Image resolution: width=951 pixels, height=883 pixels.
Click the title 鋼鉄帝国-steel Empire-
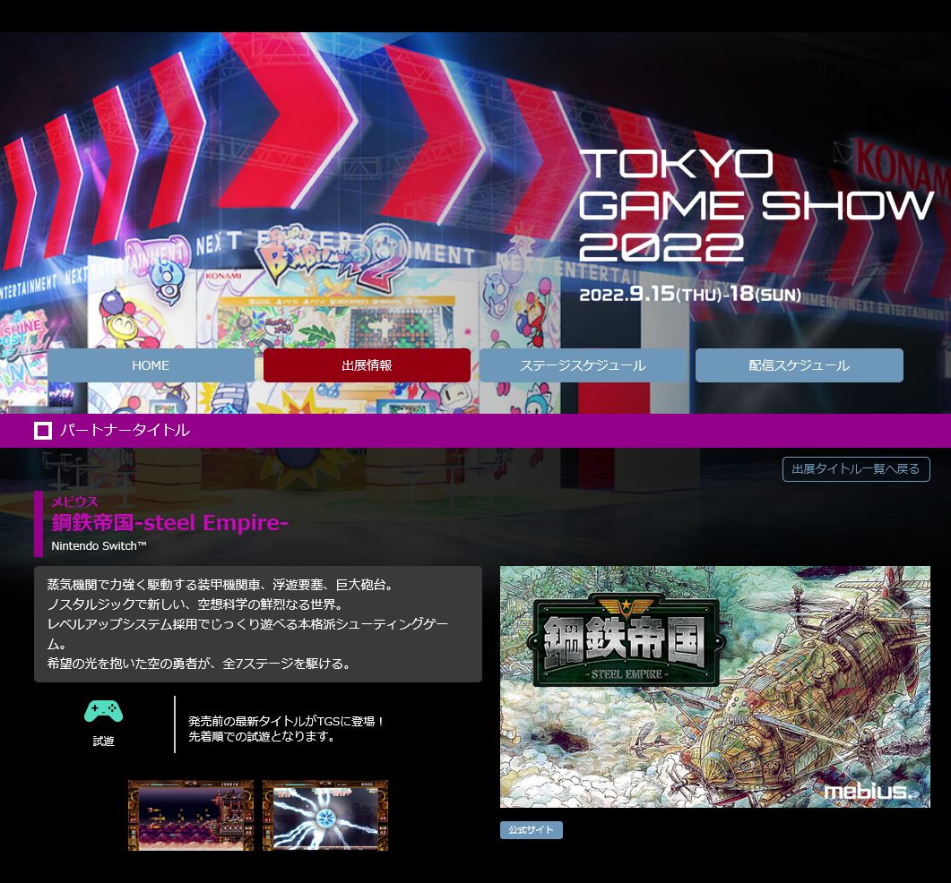169,522
